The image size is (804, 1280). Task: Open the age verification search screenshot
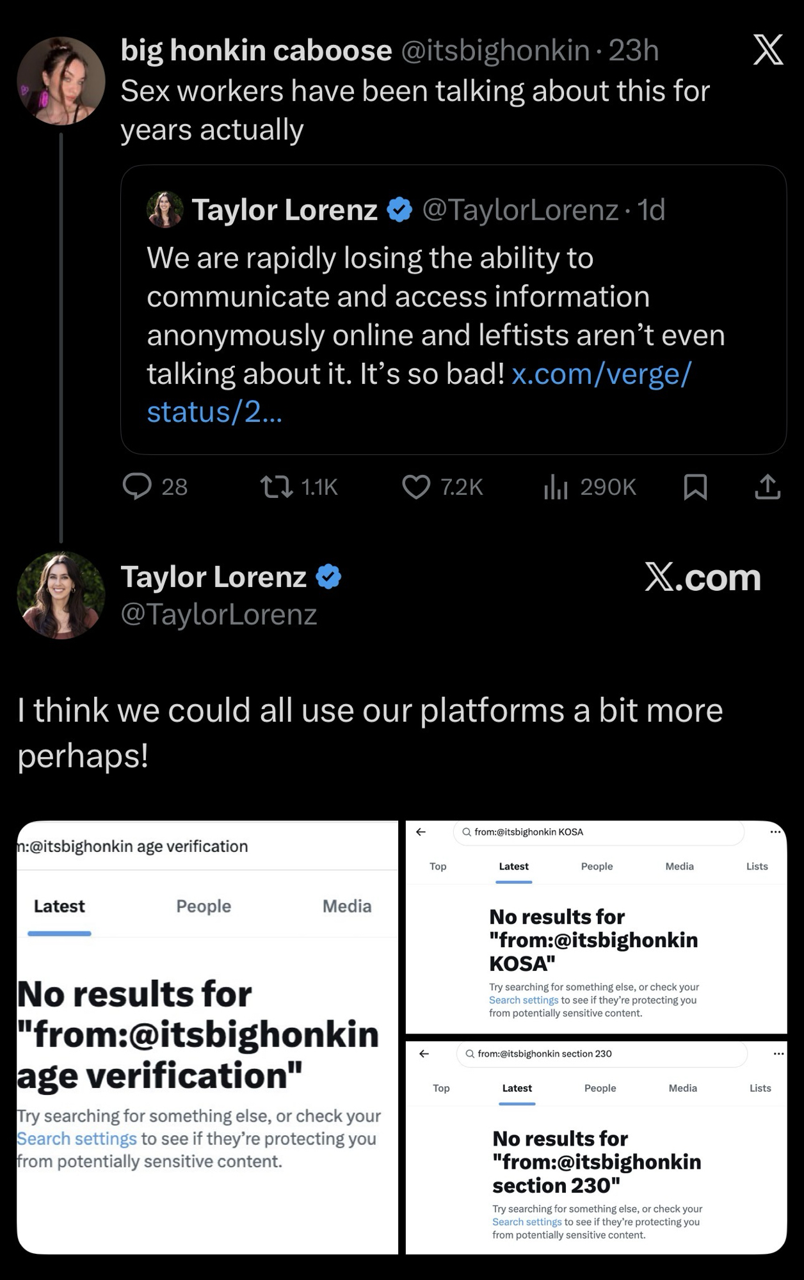click(207, 1037)
